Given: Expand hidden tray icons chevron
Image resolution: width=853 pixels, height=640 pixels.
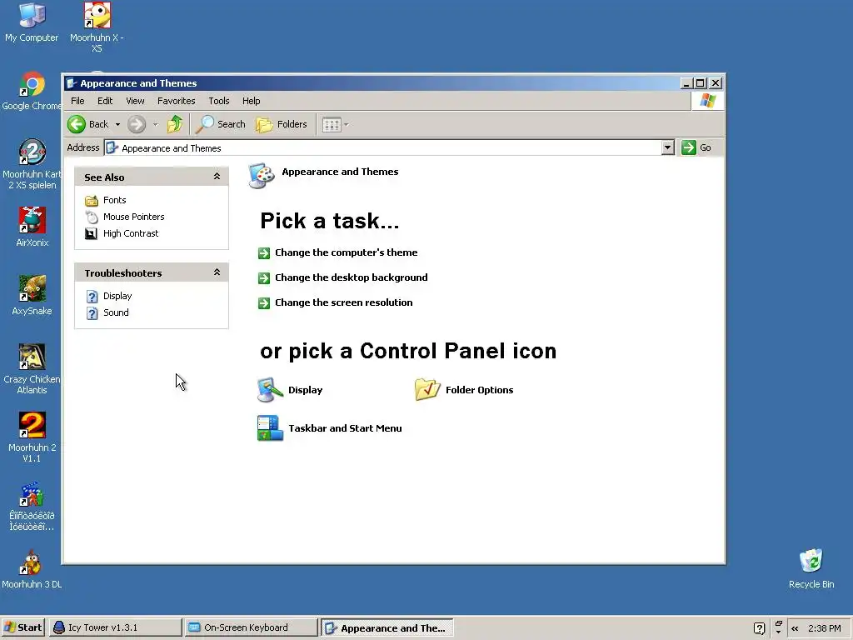Looking at the screenshot, I should pos(795,628).
